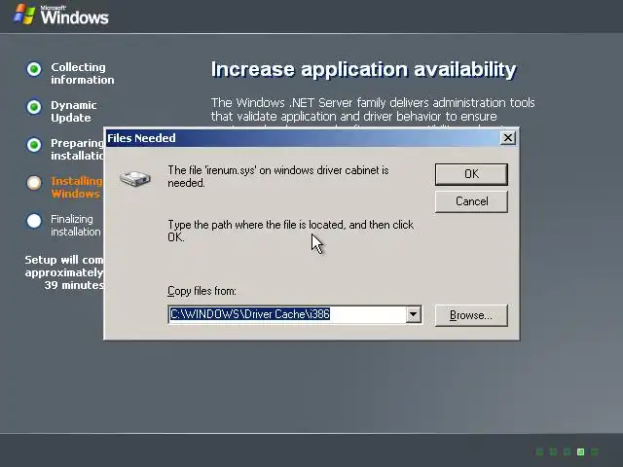This screenshot has height=467, width=623.
Task: Click the 'Finalizing installation' label
Action: 76,226
